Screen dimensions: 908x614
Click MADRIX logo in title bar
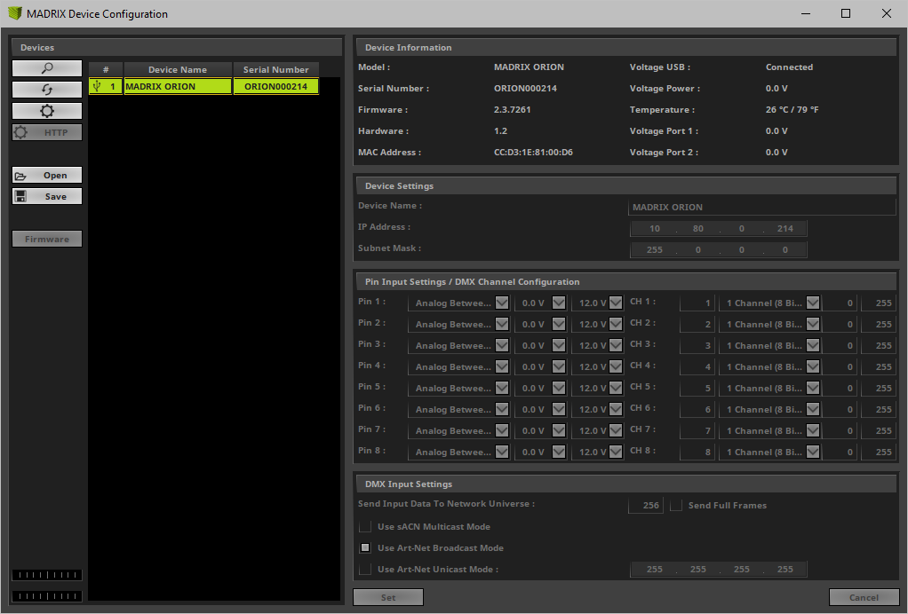click(14, 13)
